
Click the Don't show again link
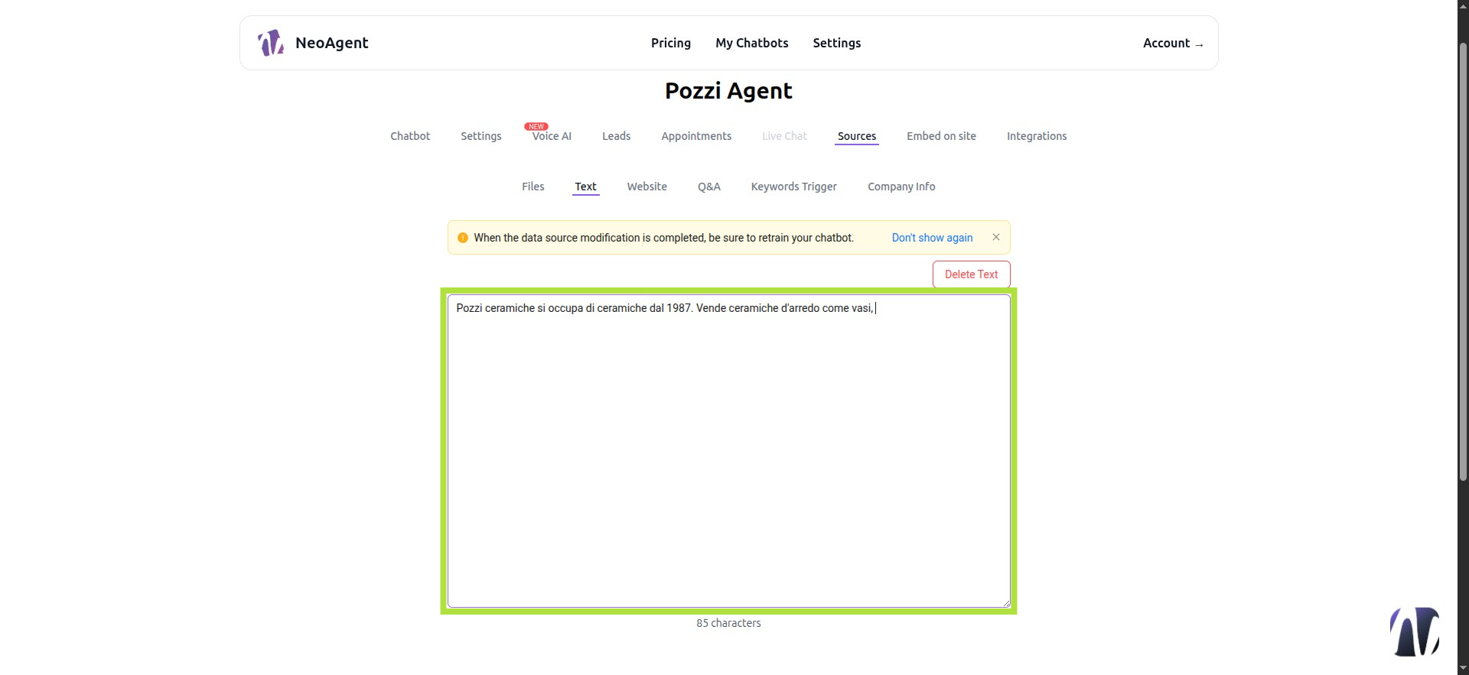932,238
